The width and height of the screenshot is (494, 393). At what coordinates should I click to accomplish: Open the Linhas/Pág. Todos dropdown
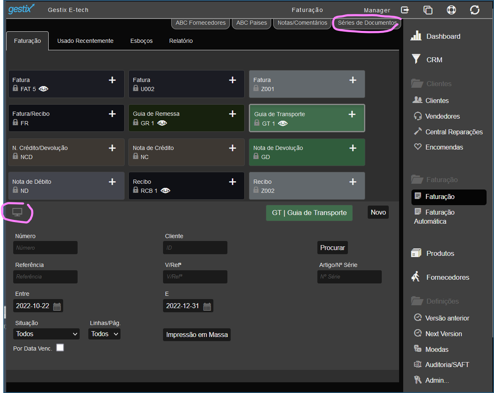(104, 334)
